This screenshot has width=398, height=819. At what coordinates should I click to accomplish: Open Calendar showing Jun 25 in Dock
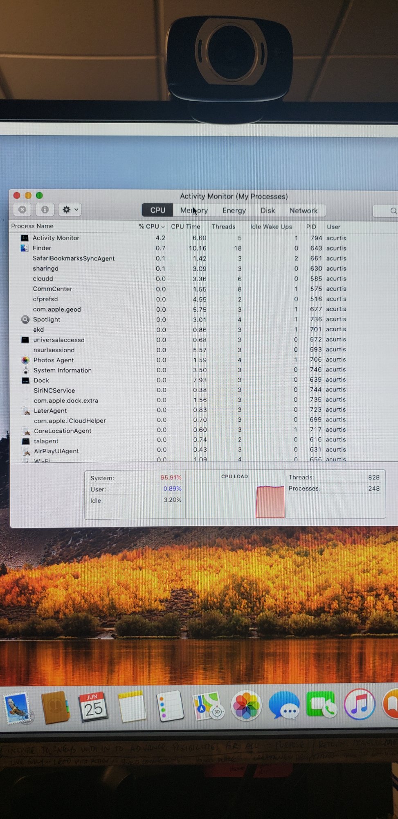tap(93, 707)
